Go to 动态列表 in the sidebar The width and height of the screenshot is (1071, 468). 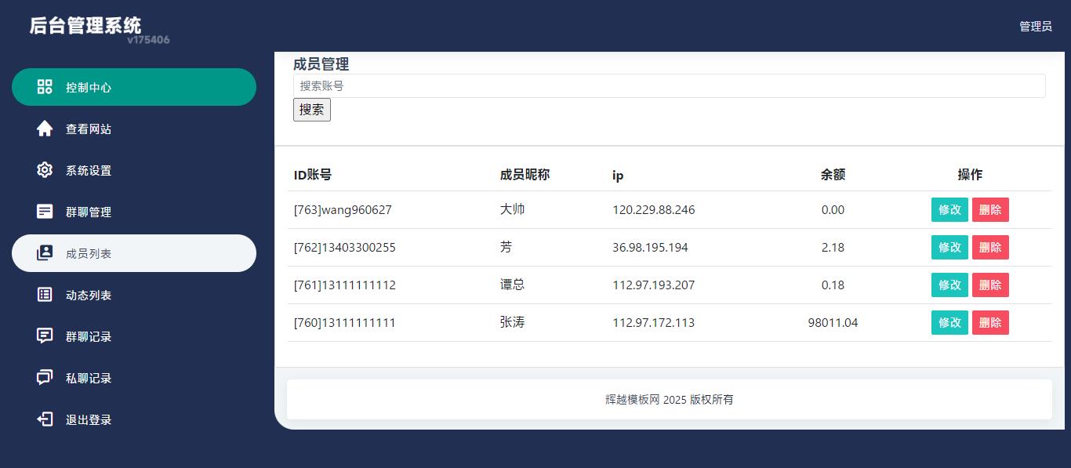(x=89, y=295)
